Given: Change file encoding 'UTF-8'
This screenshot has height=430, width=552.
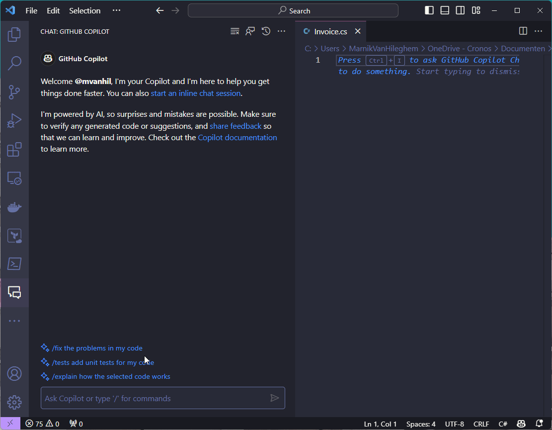Looking at the screenshot, I should (455, 424).
